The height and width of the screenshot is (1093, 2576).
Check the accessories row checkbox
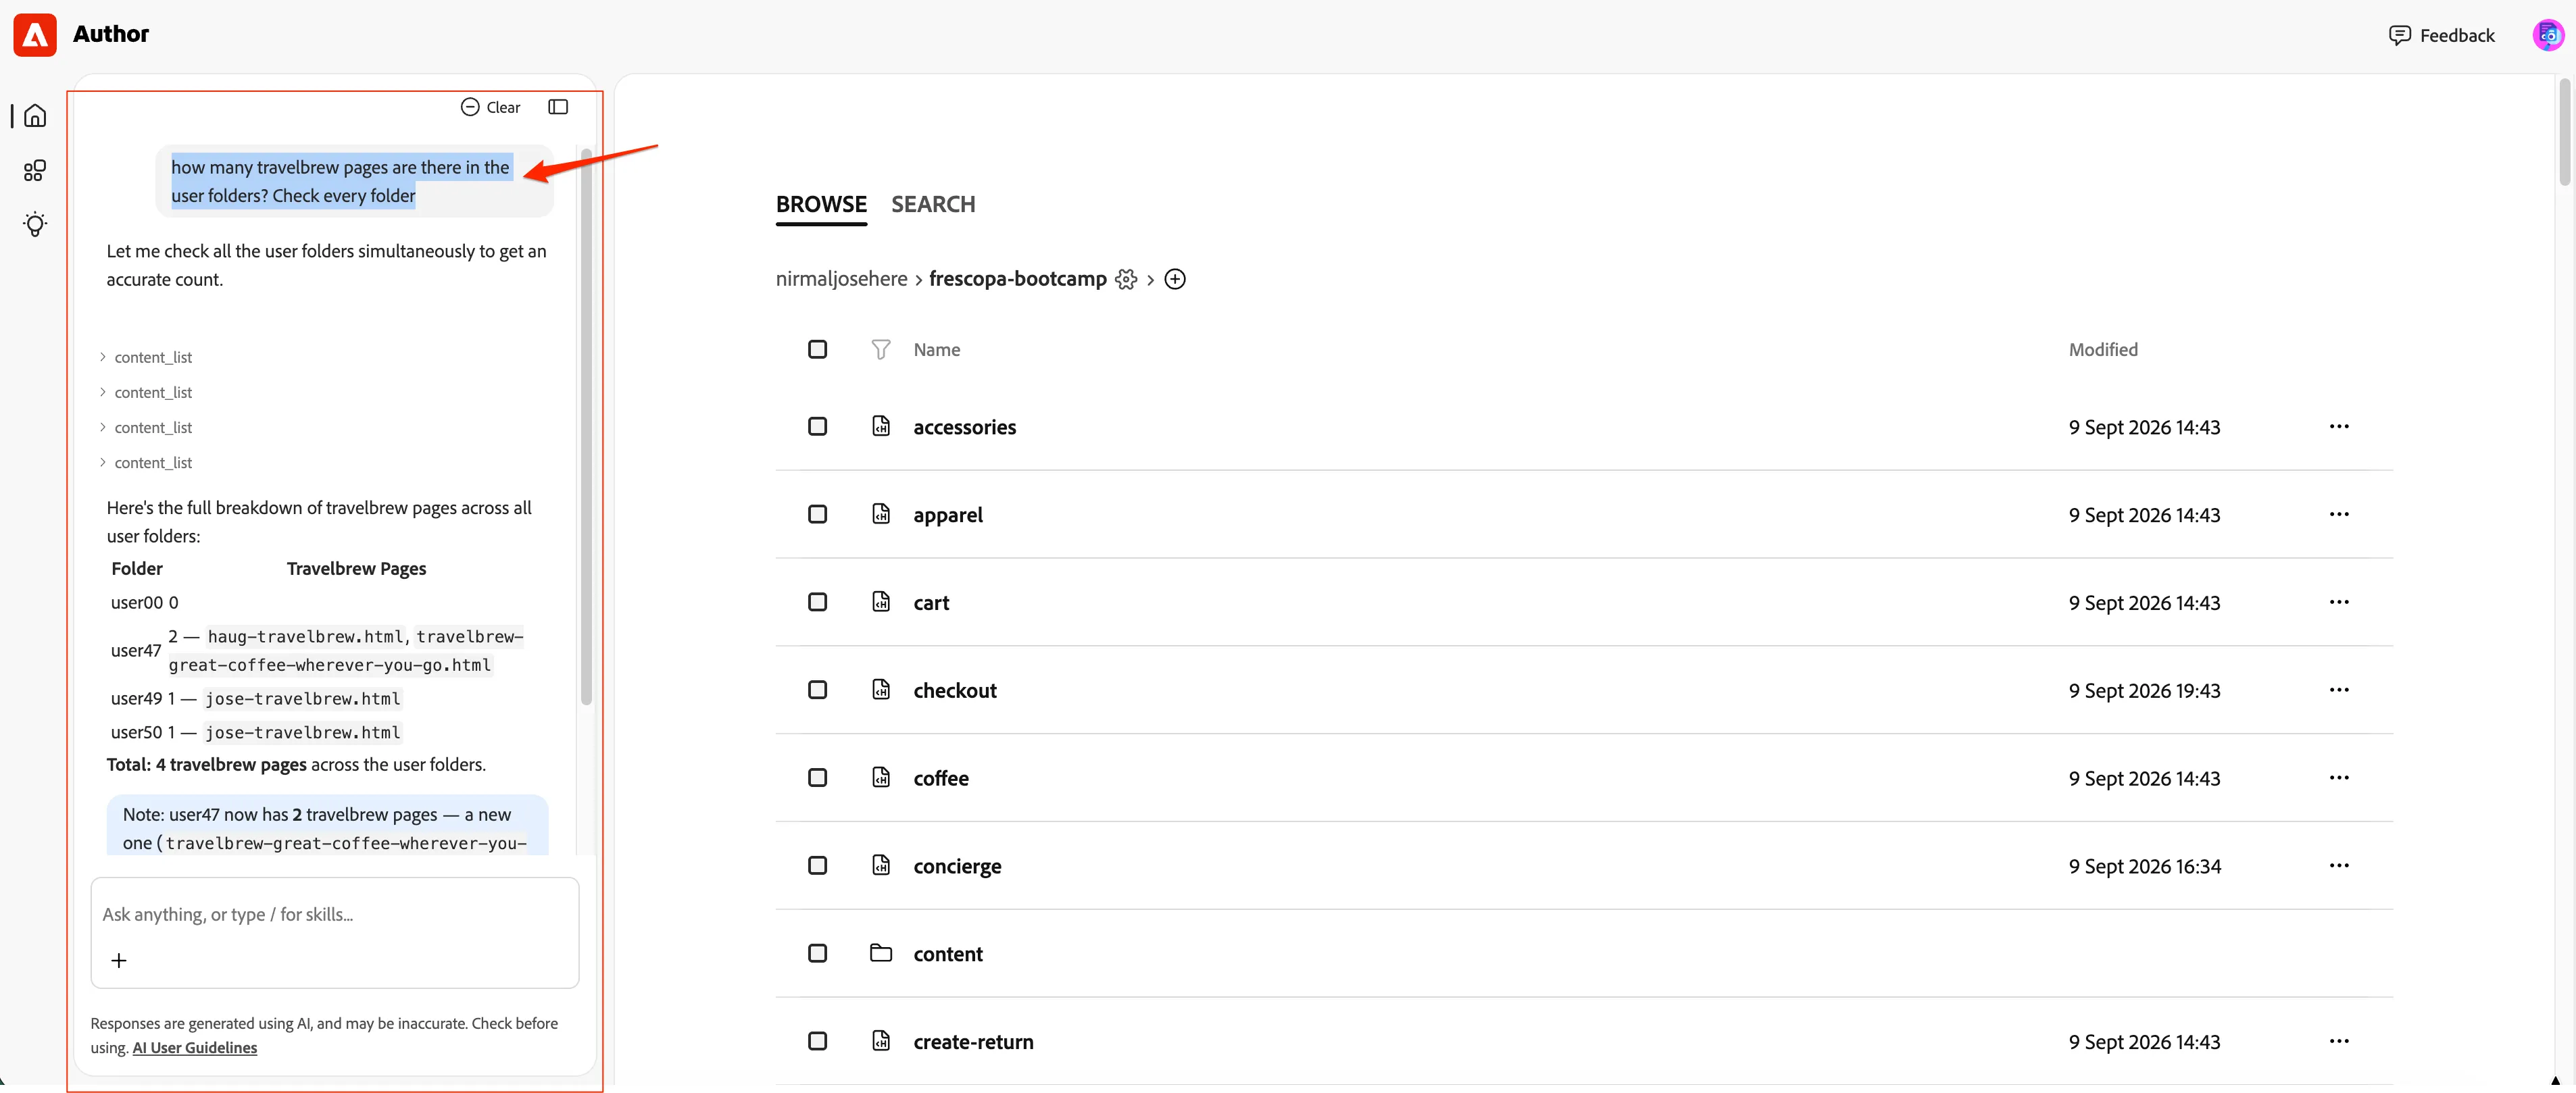coord(817,427)
